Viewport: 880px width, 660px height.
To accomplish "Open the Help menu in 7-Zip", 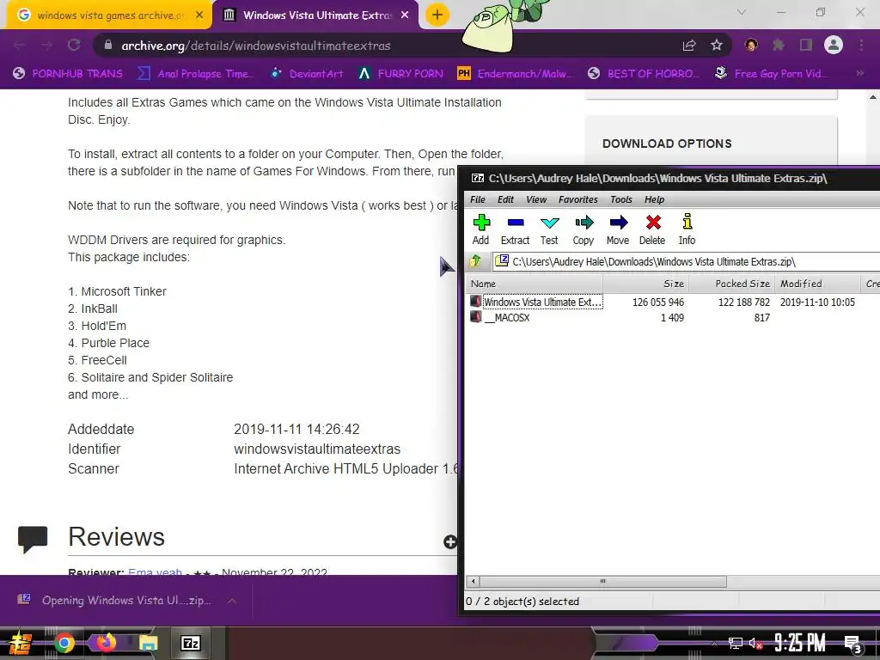I will click(654, 199).
